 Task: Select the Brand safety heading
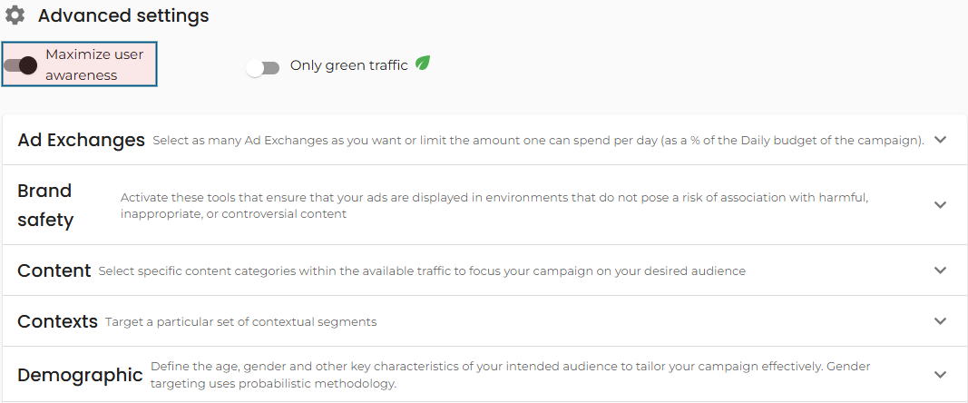tap(45, 205)
